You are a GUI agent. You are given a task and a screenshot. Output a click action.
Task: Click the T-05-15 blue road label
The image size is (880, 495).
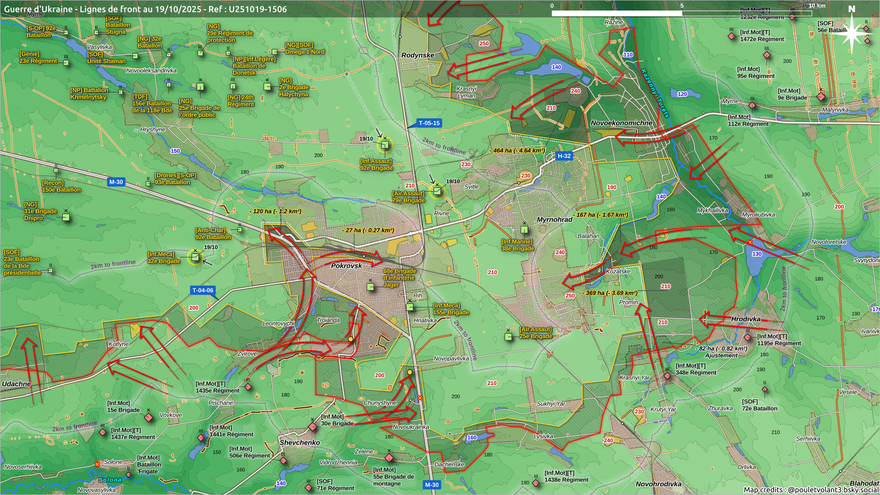[x=429, y=123]
